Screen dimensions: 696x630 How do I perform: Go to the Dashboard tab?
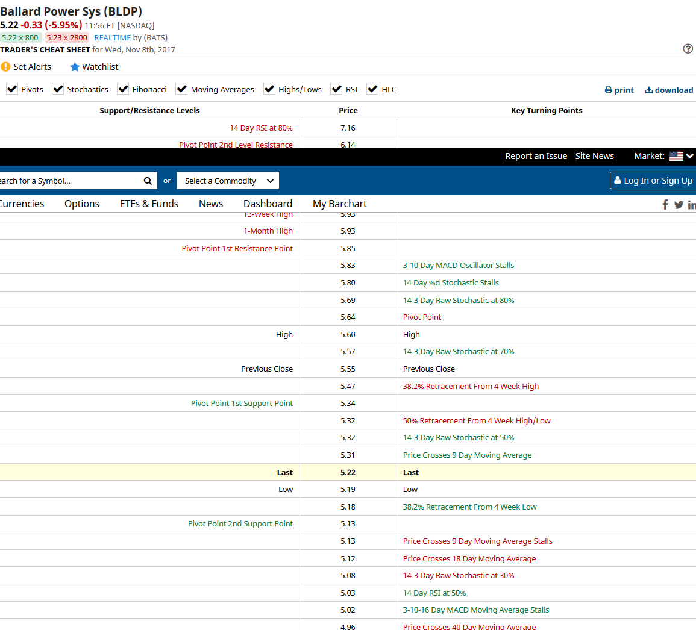coord(268,204)
